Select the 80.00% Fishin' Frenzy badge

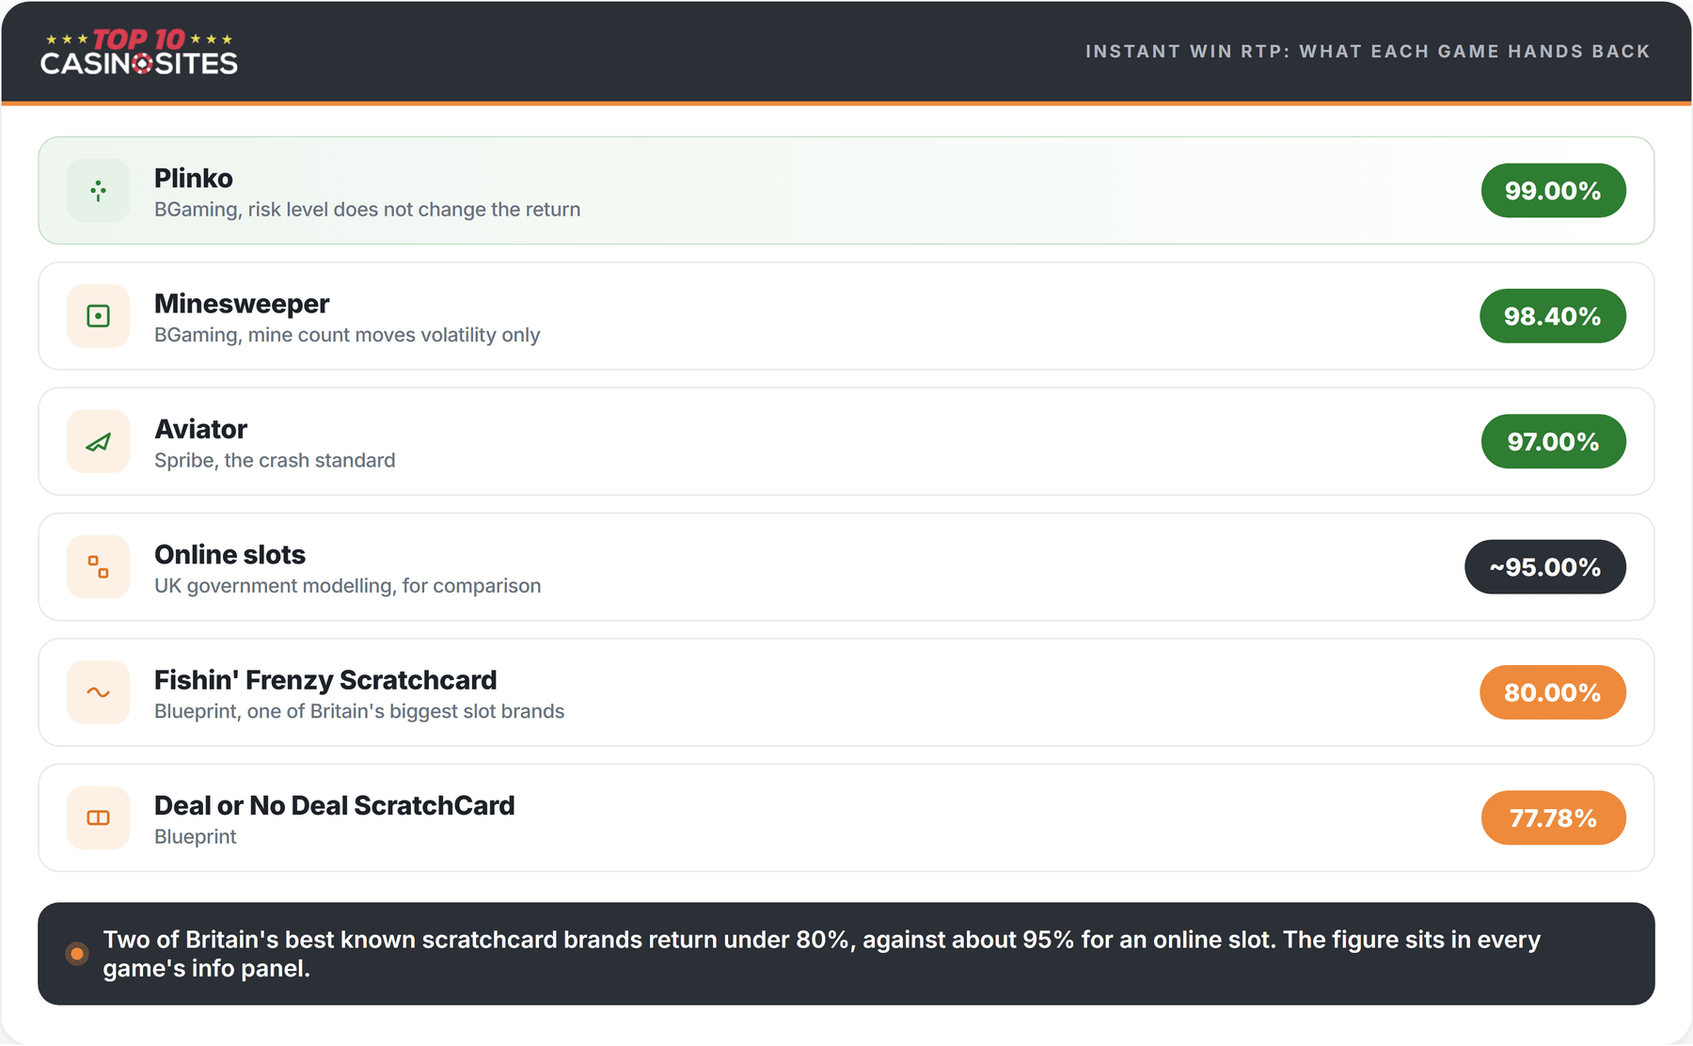click(x=1552, y=692)
